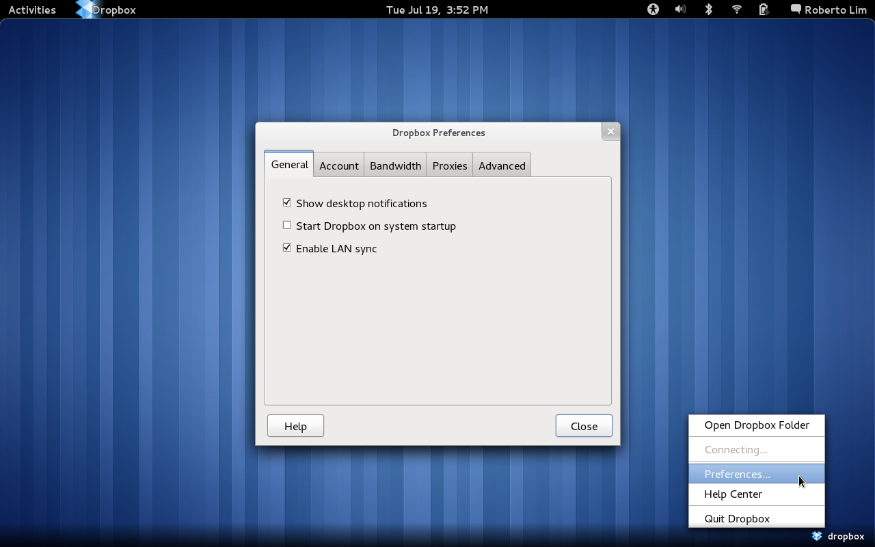875x547 pixels.
Task: Open the volume control icon
Action: pos(680,10)
